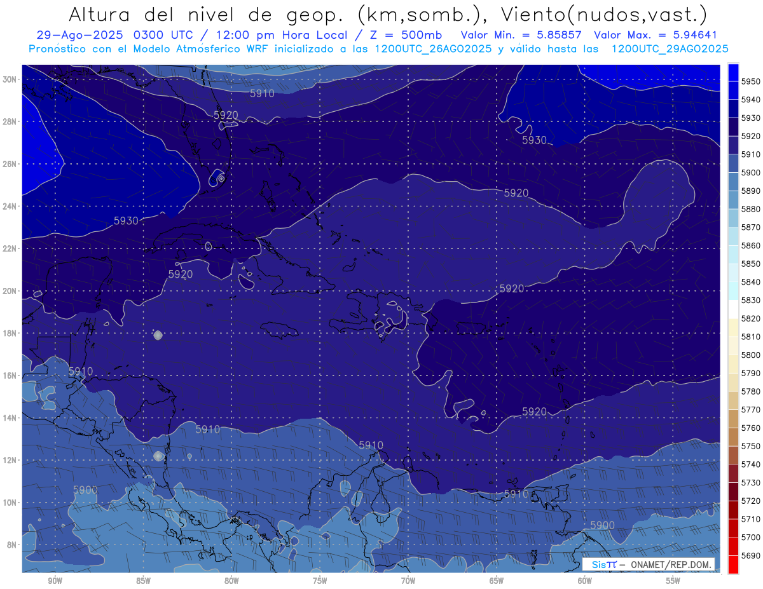Click the 5800 label on the color scale
The height and width of the screenshot is (589, 763).
click(x=751, y=355)
